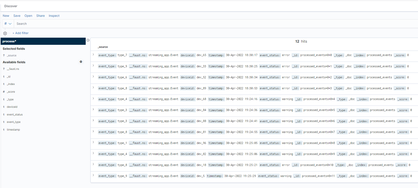This screenshot has width=418, height=188.
Task: Open filter options gear icon
Action: click(x=5, y=33)
